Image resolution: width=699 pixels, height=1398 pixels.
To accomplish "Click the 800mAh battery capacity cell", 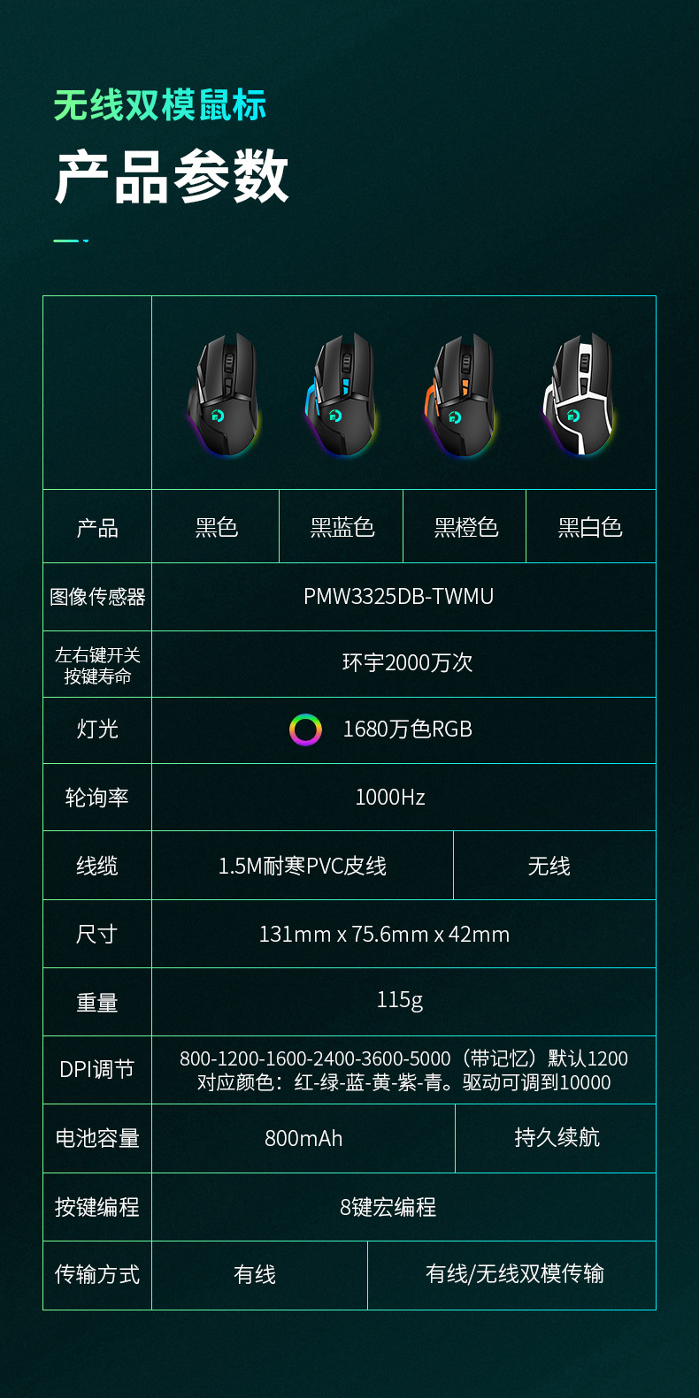I will 303,1139.
